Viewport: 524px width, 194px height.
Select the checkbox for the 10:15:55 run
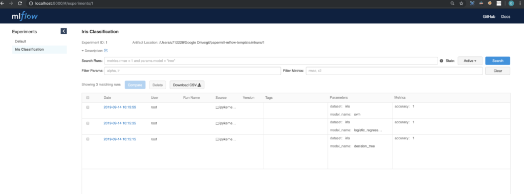coord(88,107)
